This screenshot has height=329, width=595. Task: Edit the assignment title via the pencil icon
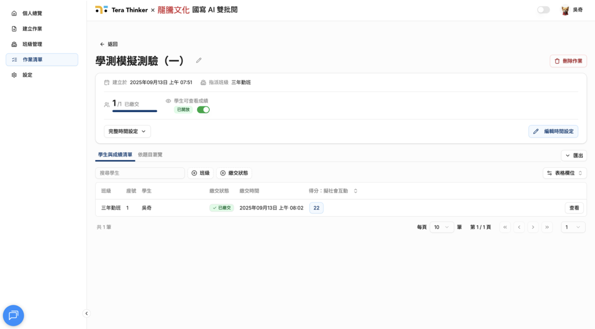tap(198, 60)
